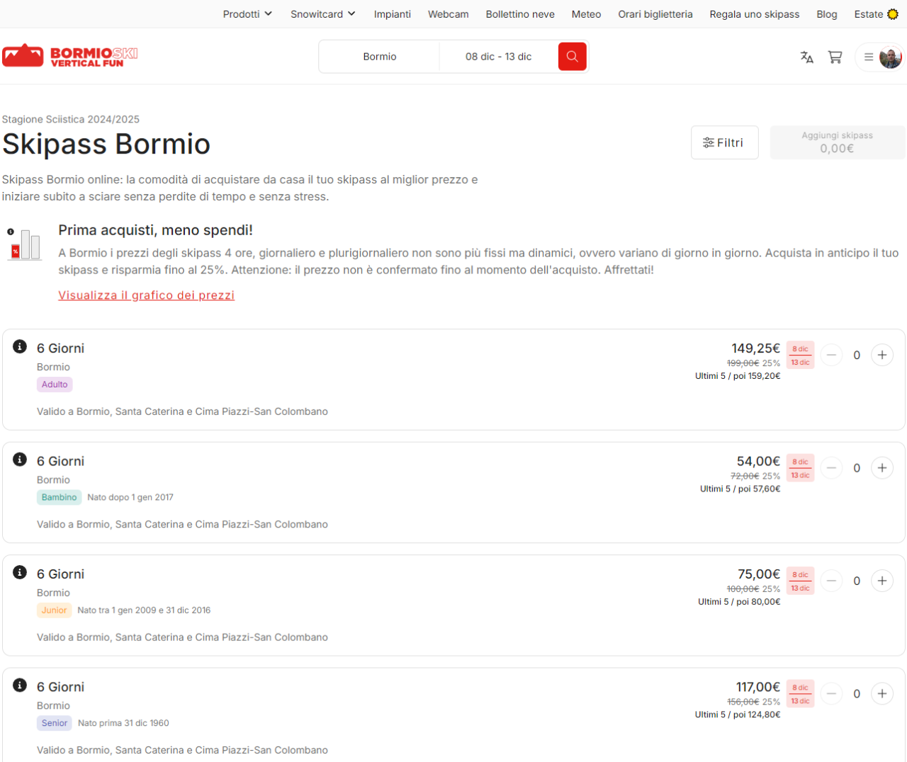Click the 117,00€ price
Image resolution: width=907 pixels, height=762 pixels.
[x=757, y=687]
